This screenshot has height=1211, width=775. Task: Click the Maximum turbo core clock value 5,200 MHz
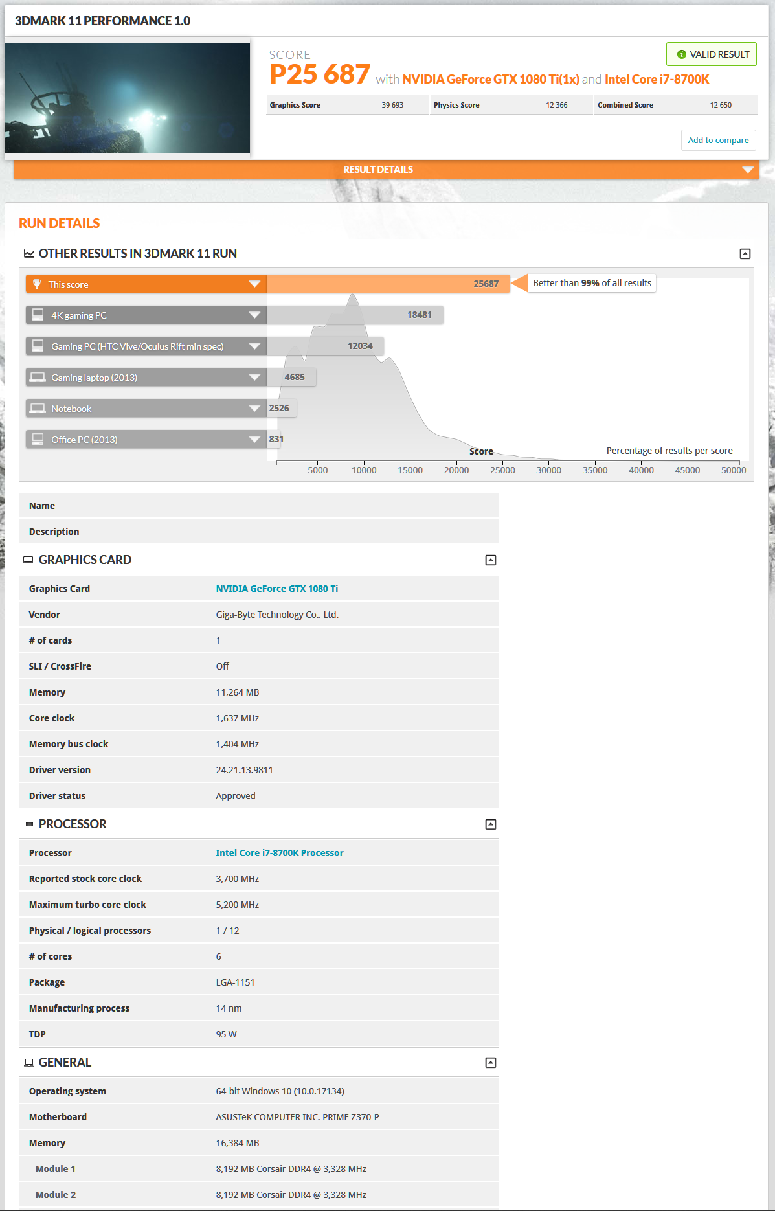point(237,905)
